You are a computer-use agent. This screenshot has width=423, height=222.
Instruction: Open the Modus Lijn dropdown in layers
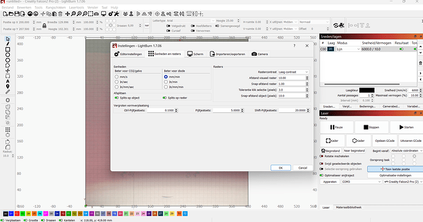tap(348, 50)
